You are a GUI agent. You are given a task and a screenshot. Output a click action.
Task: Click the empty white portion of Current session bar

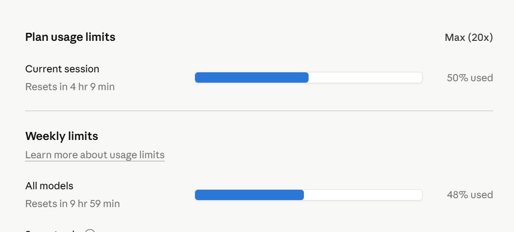coord(366,77)
